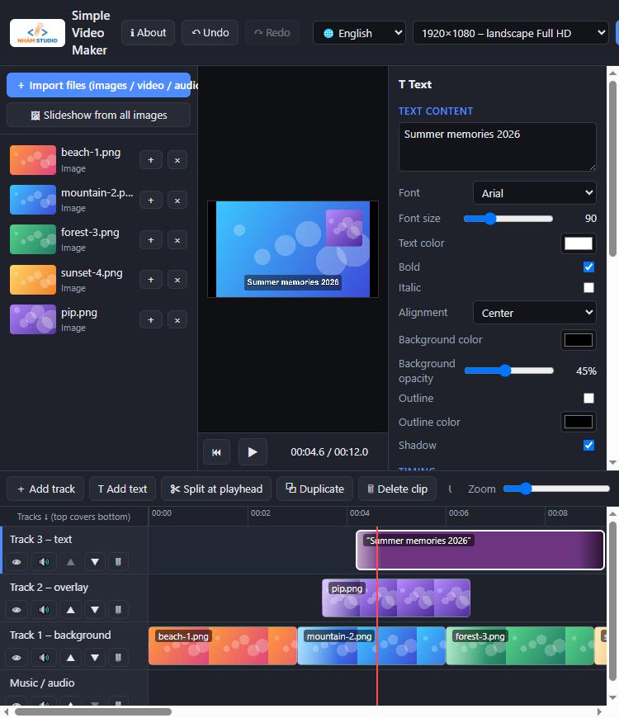Remove forest-3.png from media list
Screen dimensions: 619x718
coord(177,240)
